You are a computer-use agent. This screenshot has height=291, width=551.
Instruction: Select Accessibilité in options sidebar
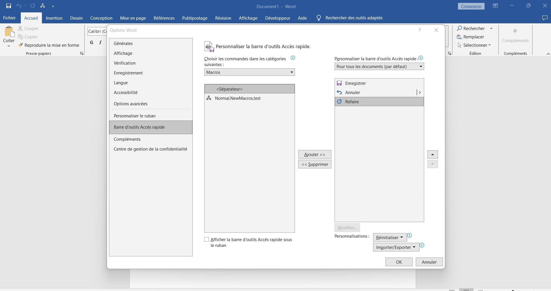pyautogui.click(x=151, y=93)
